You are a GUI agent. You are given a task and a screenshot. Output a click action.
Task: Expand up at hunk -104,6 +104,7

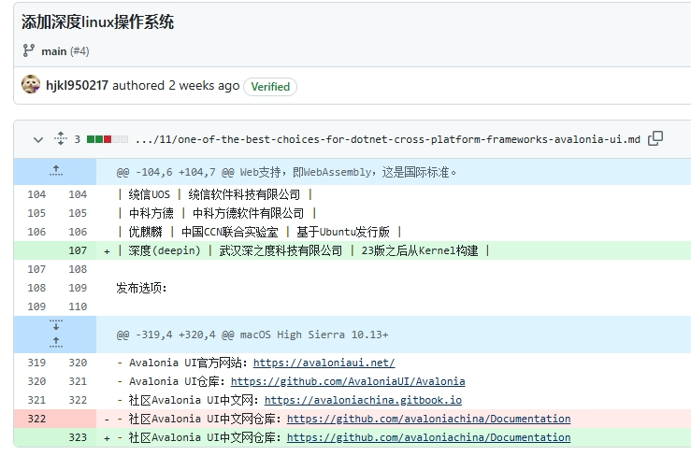[55, 170]
